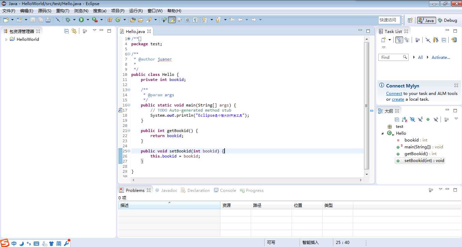Select getBookid() : int in the outline view
This screenshot has width=462, height=247.
point(420,154)
